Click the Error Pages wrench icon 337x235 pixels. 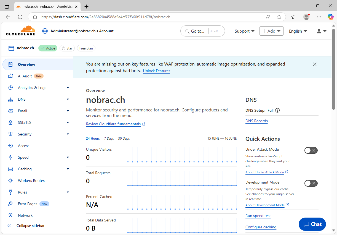(x=10, y=204)
